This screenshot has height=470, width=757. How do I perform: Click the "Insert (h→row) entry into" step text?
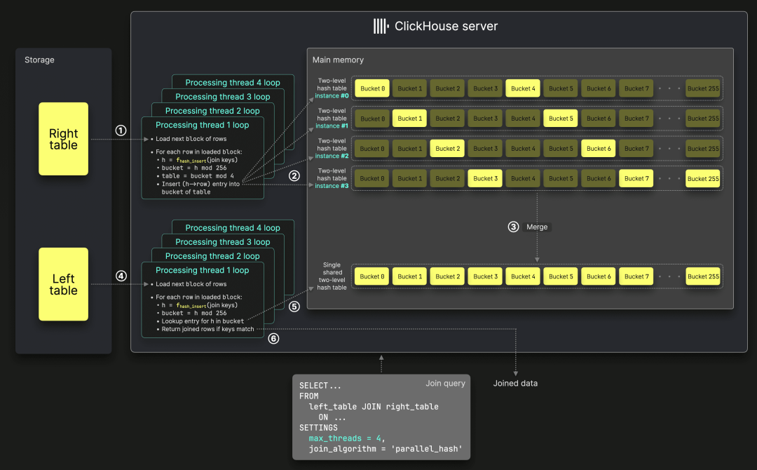click(x=200, y=184)
